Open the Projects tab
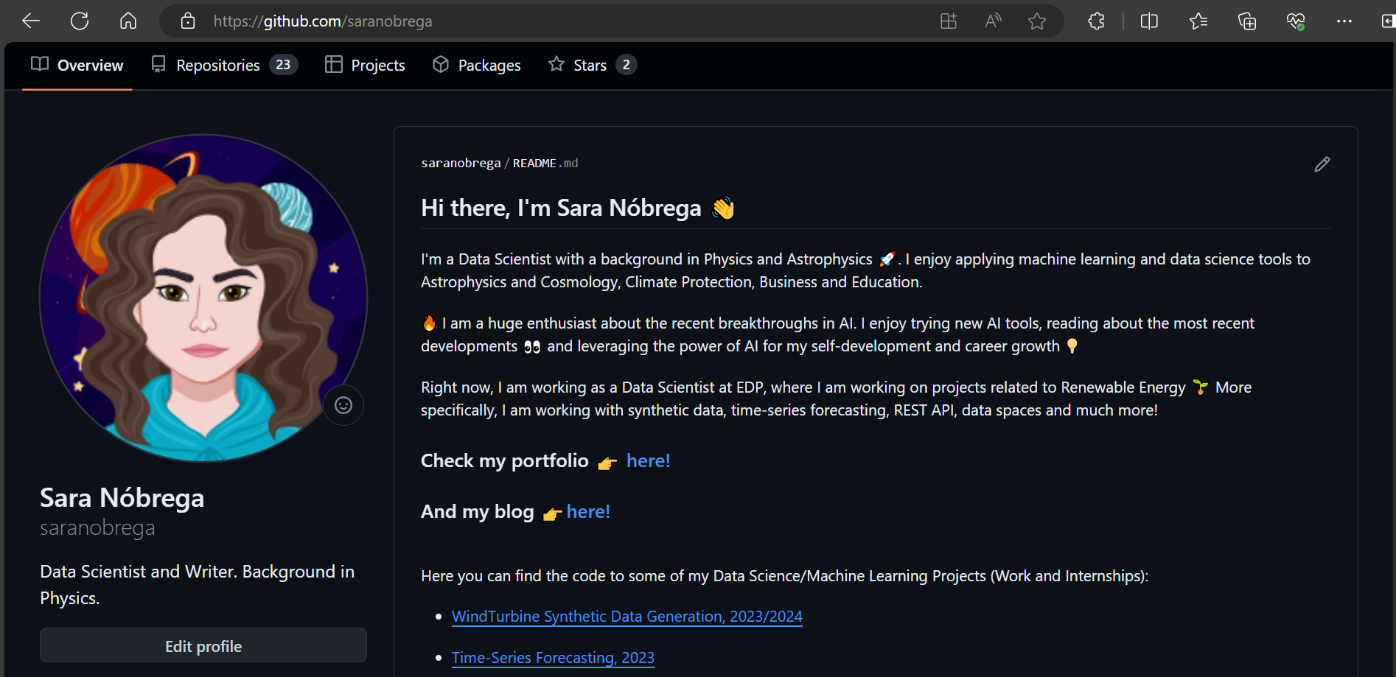1396x677 pixels. (x=365, y=66)
